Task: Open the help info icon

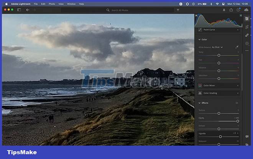Action: pyautogui.click(x=238, y=10)
